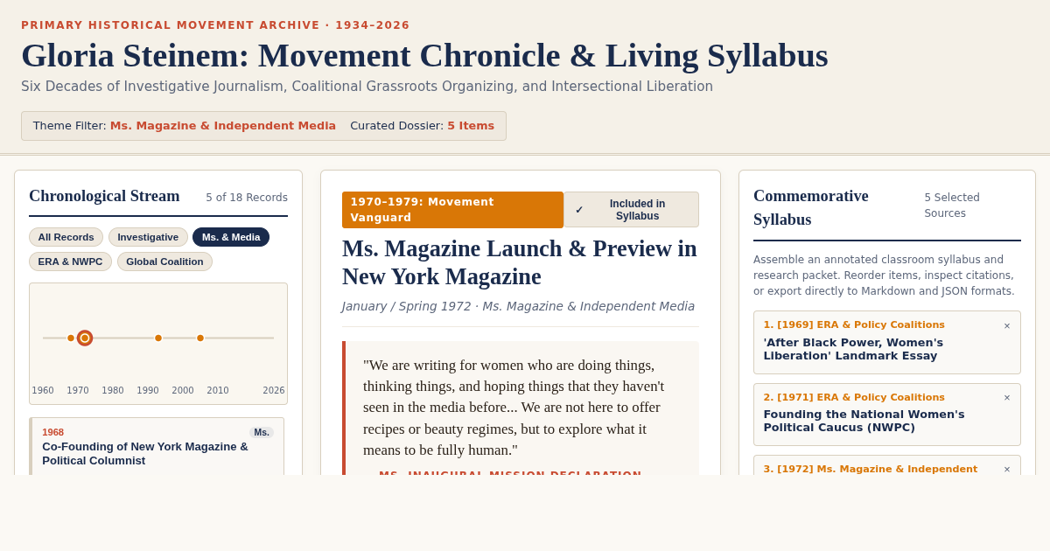Image resolution: width=1050 pixels, height=551 pixels.
Task: Select the All Records filter chip
Action: pos(66,237)
